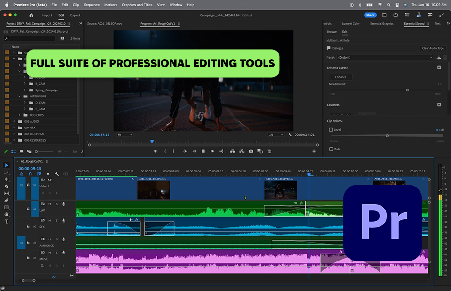The image size is (451, 291).
Task: Click the blue Share button
Action: point(370,15)
